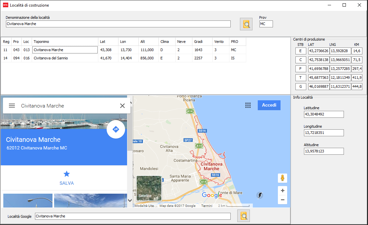Click the Civitanova Alta map label
This screenshot has height=225, width=368.
point(169,148)
